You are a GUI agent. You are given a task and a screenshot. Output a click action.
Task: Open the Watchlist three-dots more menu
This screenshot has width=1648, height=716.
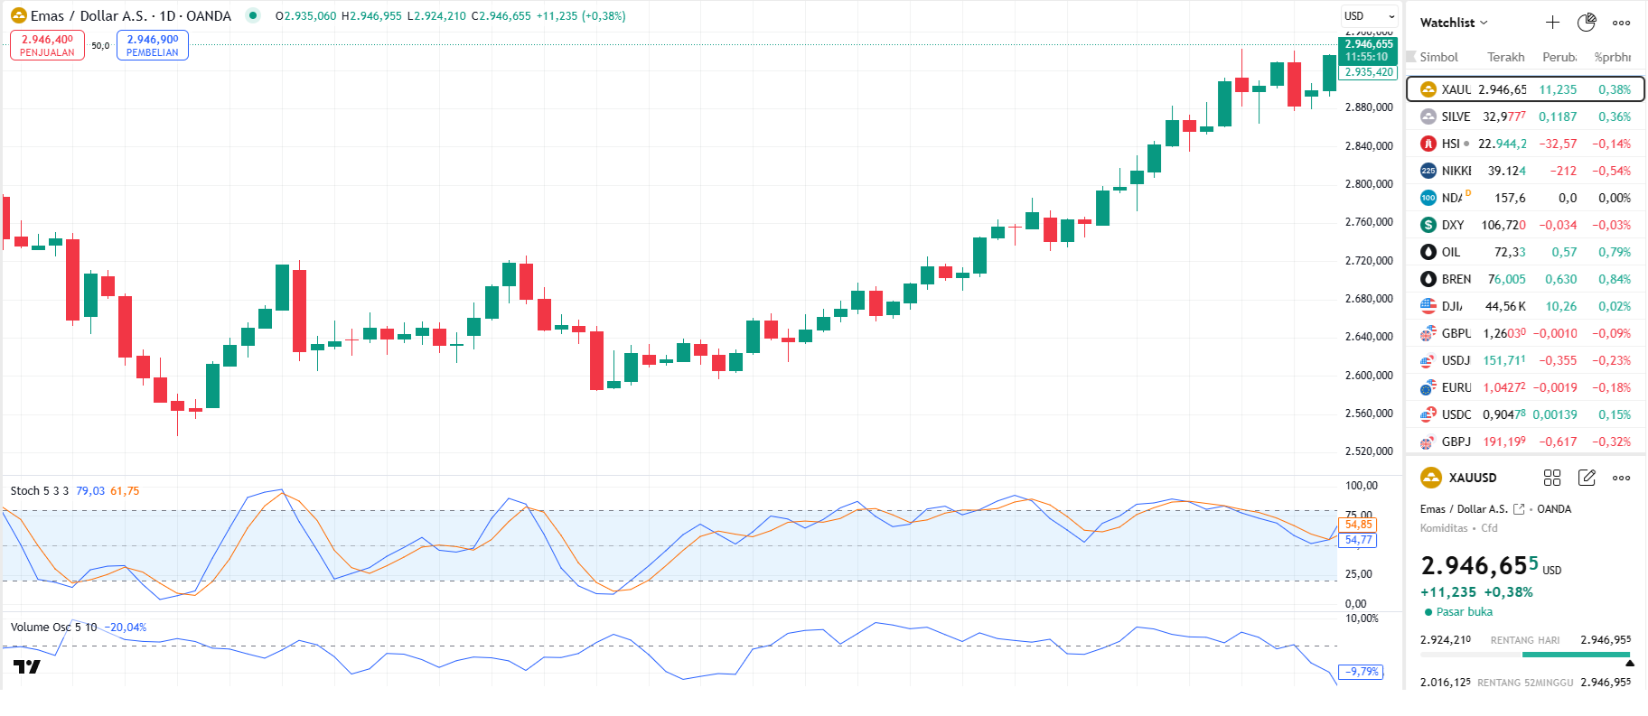[x=1622, y=23]
